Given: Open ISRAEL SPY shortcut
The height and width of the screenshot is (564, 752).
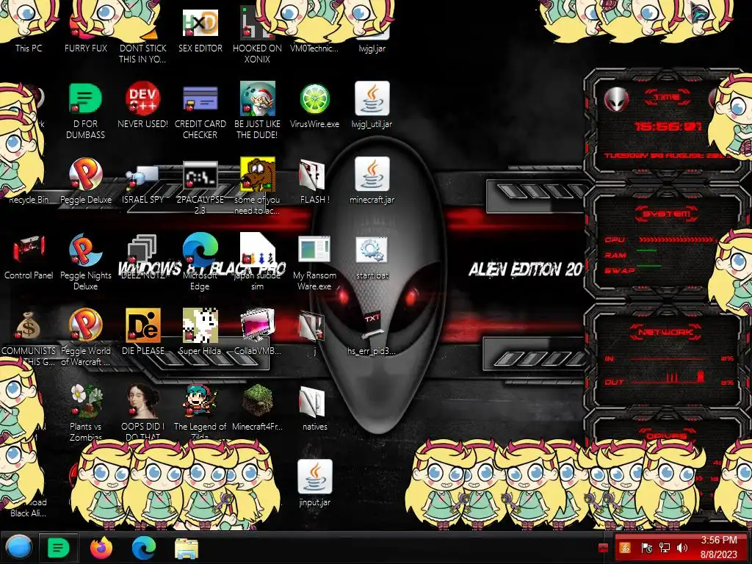Looking at the screenshot, I should (x=142, y=178).
